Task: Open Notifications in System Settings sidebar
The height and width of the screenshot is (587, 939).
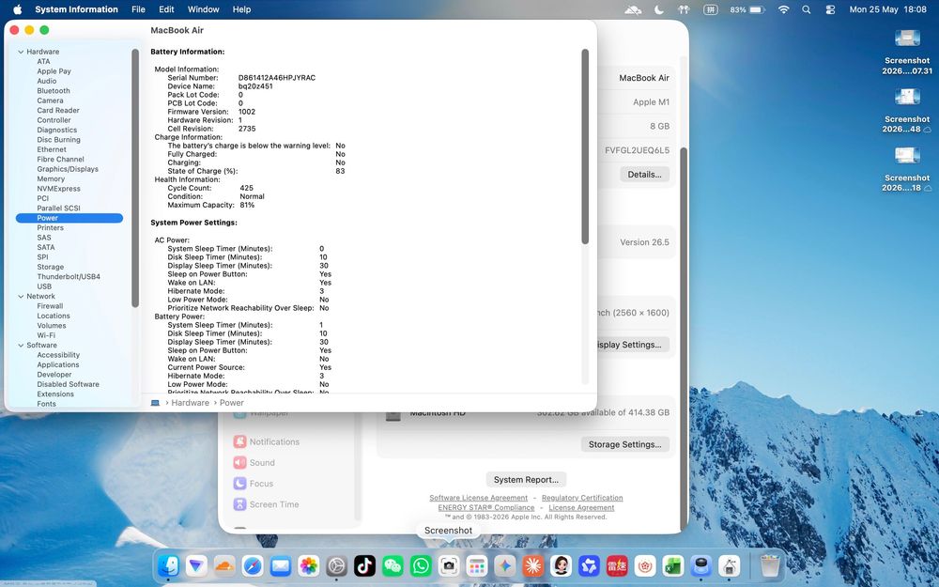Action: coord(267,441)
